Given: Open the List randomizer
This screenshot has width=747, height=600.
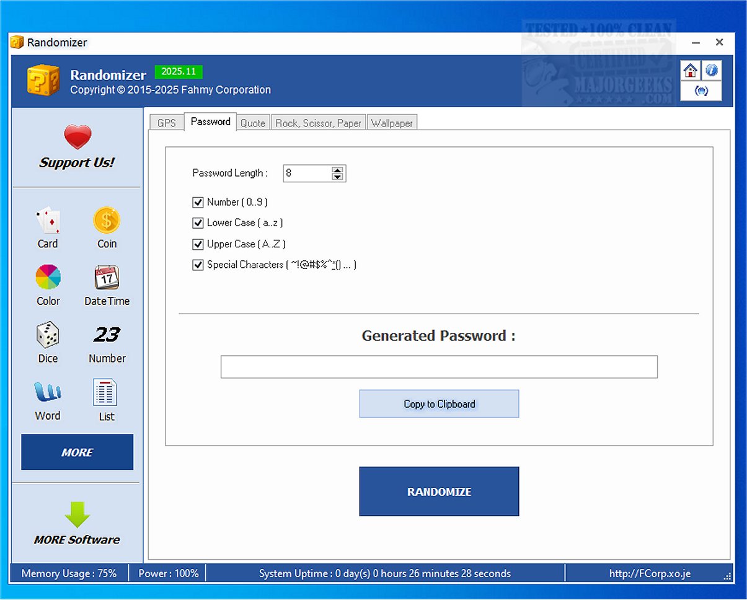Looking at the screenshot, I should pos(106,400).
